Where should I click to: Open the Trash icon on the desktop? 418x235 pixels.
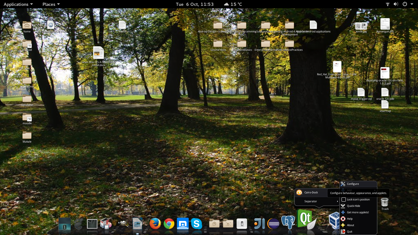[385, 202]
